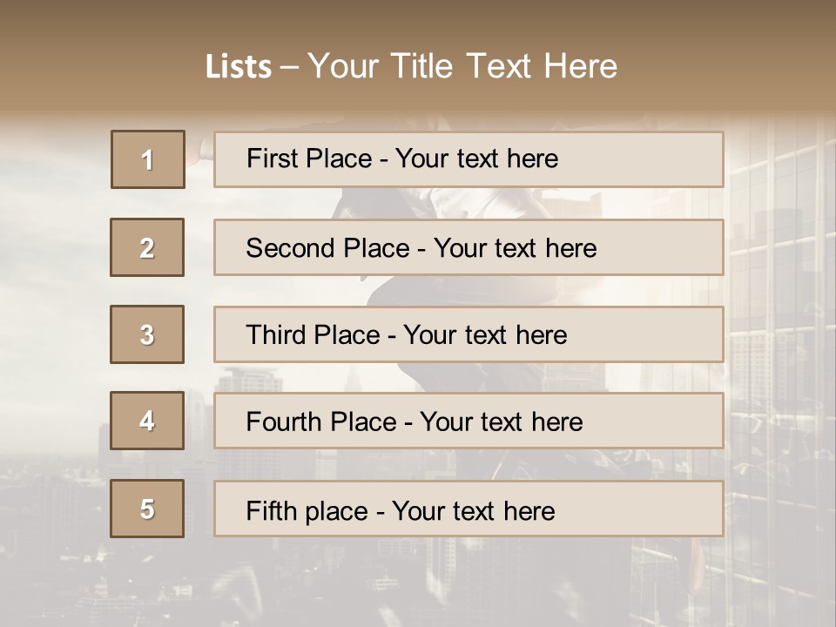Click the word 'Third' in the list
This screenshot has height=627, width=836.
pos(277,335)
